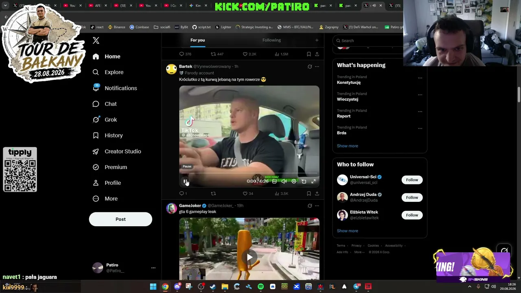Image resolution: width=521 pixels, height=293 pixels.
Task: Open Bartek video settings gear
Action: coord(294,181)
